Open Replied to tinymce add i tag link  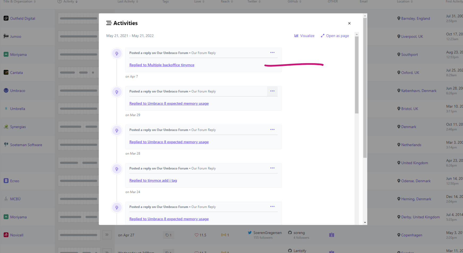(153, 180)
